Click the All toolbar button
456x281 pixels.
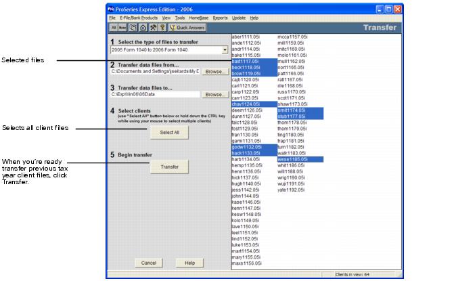pyautogui.click(x=114, y=28)
